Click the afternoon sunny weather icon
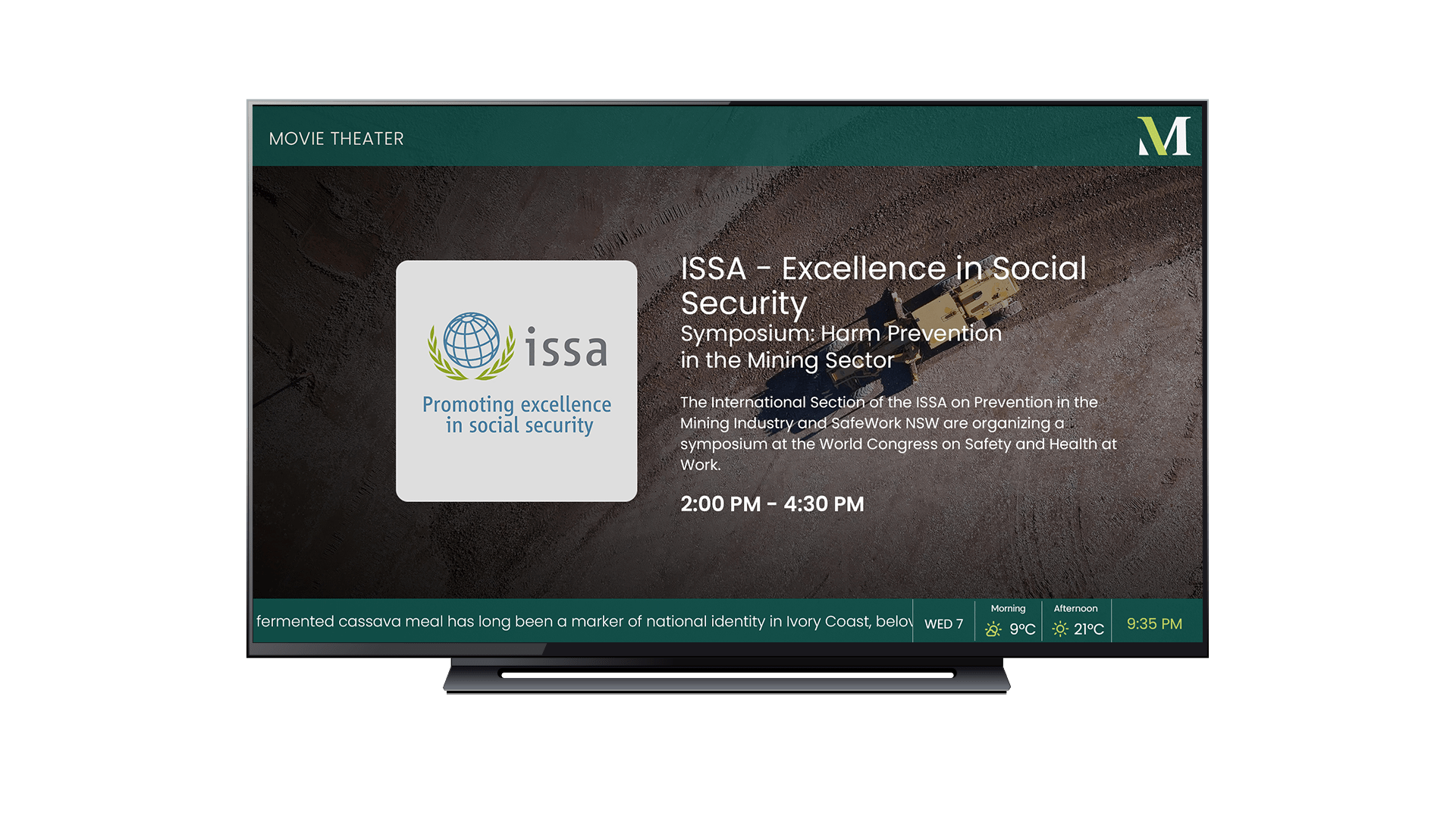Screen dimensions: 1456x819 pyautogui.click(x=1060, y=629)
